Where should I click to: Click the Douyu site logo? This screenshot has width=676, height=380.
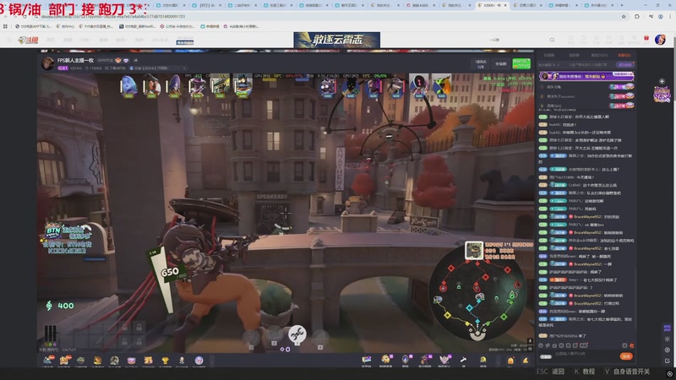point(28,40)
